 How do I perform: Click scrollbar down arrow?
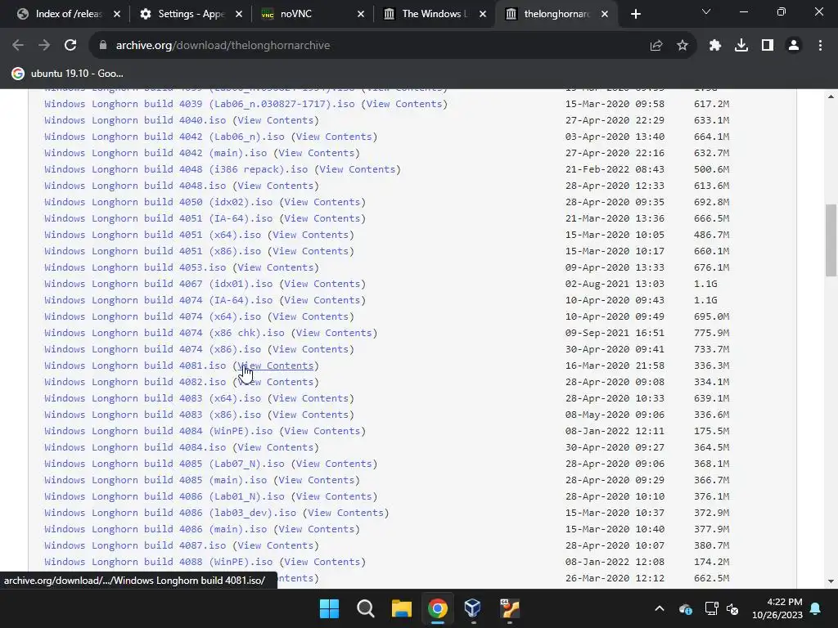(831, 581)
